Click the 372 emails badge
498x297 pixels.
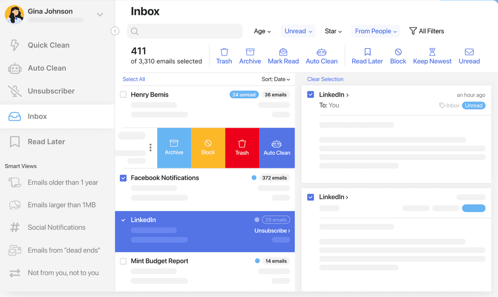click(x=274, y=178)
